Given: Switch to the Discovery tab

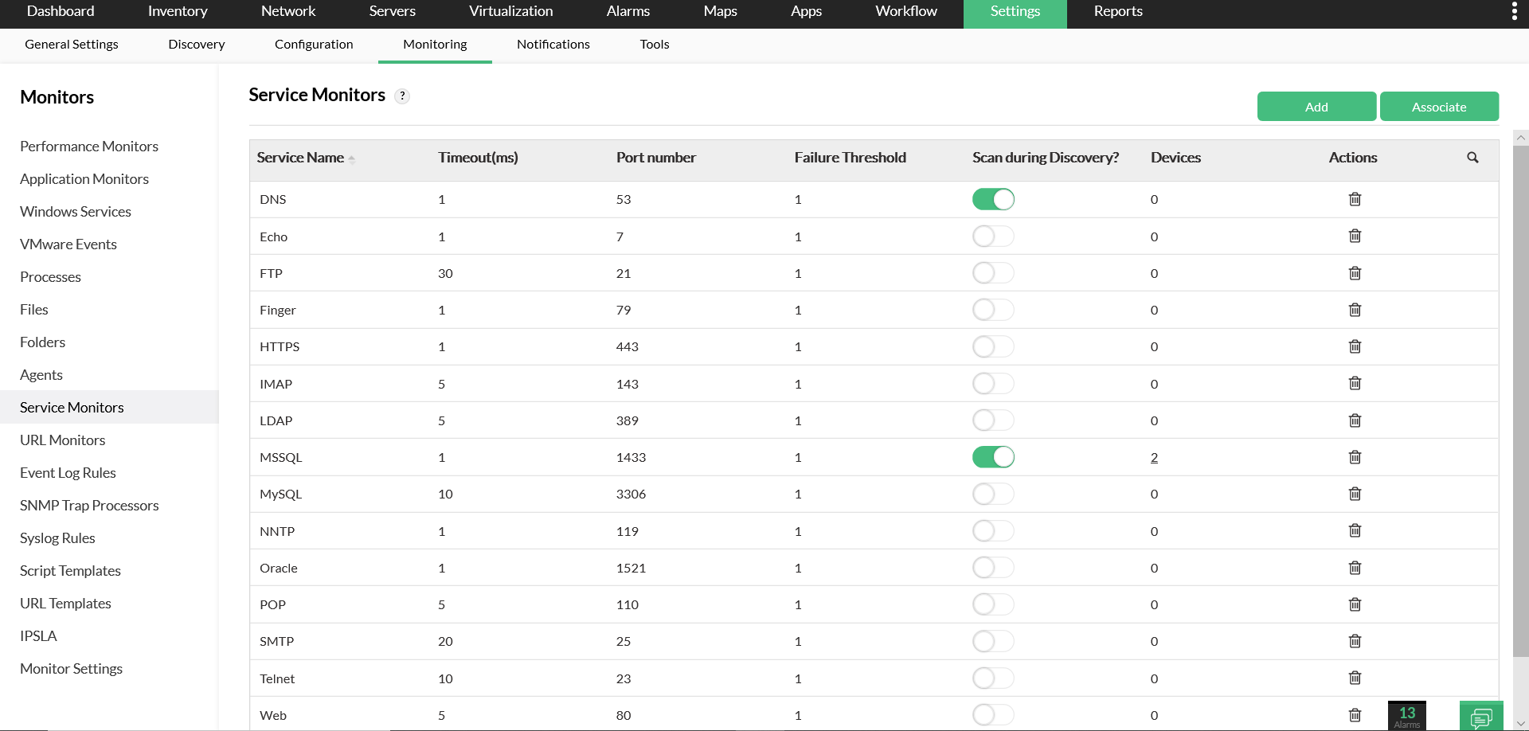Looking at the screenshot, I should (196, 44).
